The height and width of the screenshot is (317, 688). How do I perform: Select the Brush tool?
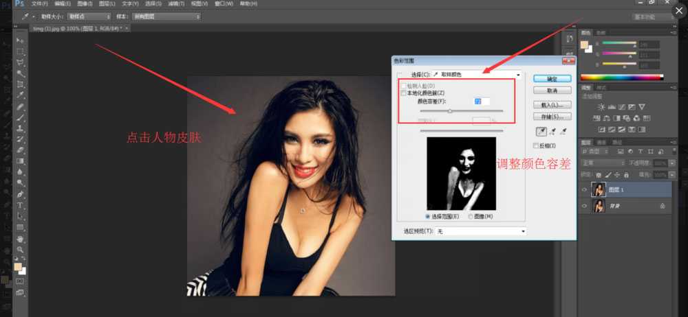pos(21,118)
